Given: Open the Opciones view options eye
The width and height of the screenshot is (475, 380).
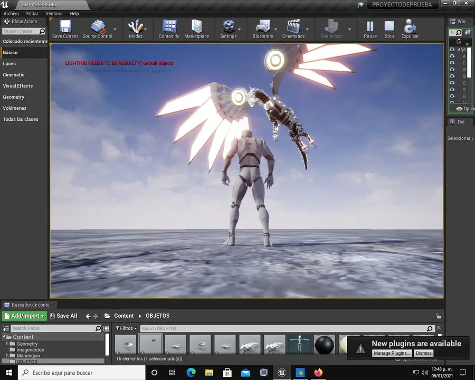Looking at the screenshot, I should point(459,109).
